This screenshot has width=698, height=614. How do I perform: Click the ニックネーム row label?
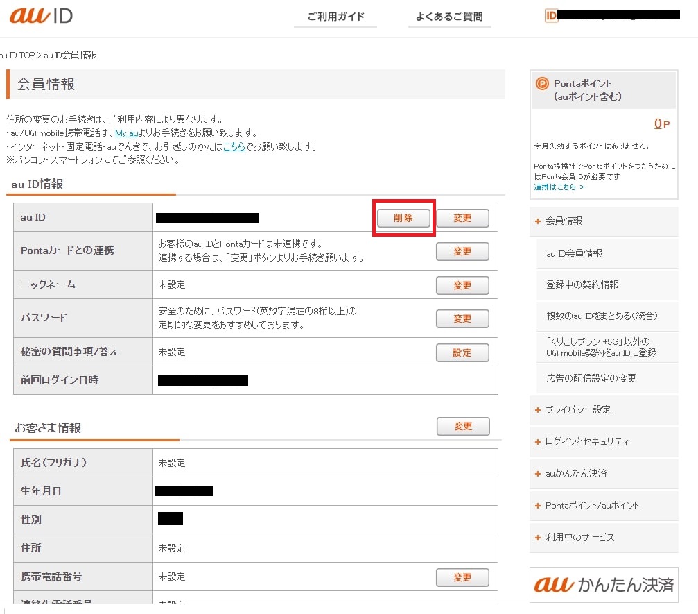click(x=48, y=284)
